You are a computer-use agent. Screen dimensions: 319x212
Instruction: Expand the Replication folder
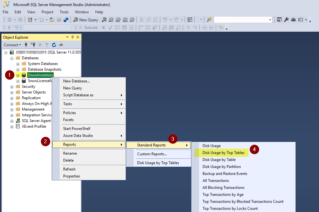pyautogui.click(x=12, y=98)
